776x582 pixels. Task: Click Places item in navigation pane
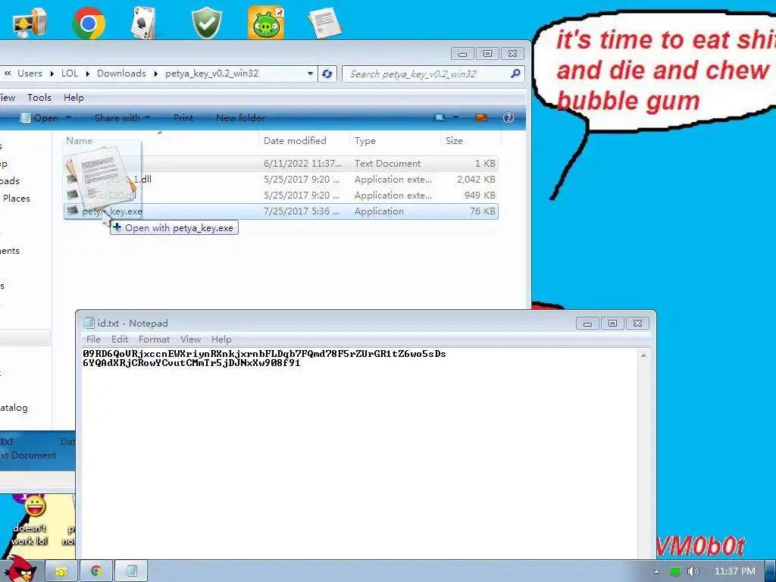17,198
